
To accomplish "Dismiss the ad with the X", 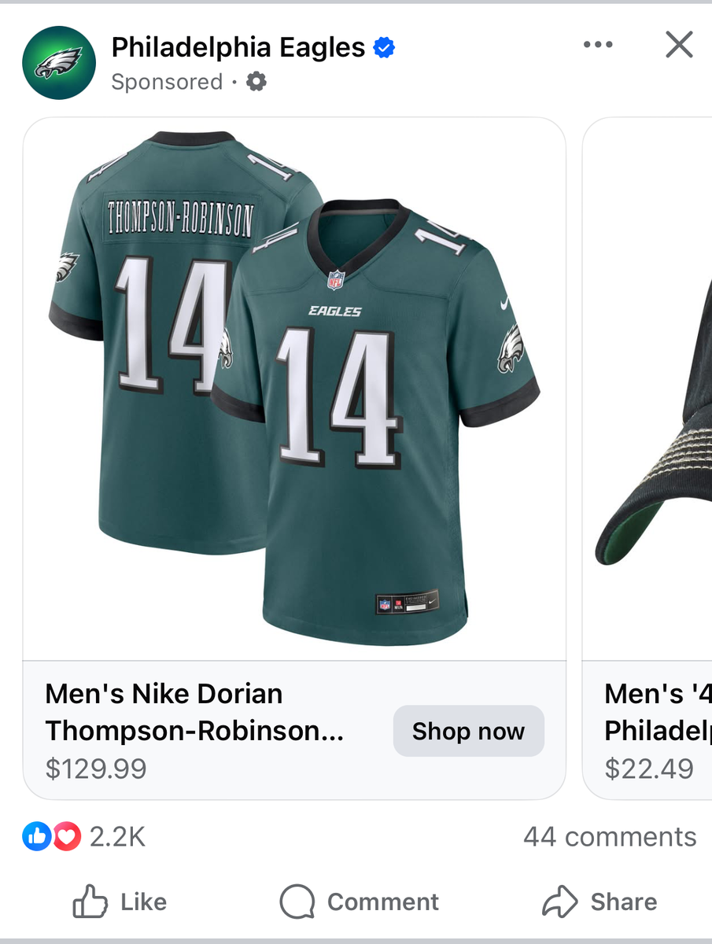I will pyautogui.click(x=679, y=45).
